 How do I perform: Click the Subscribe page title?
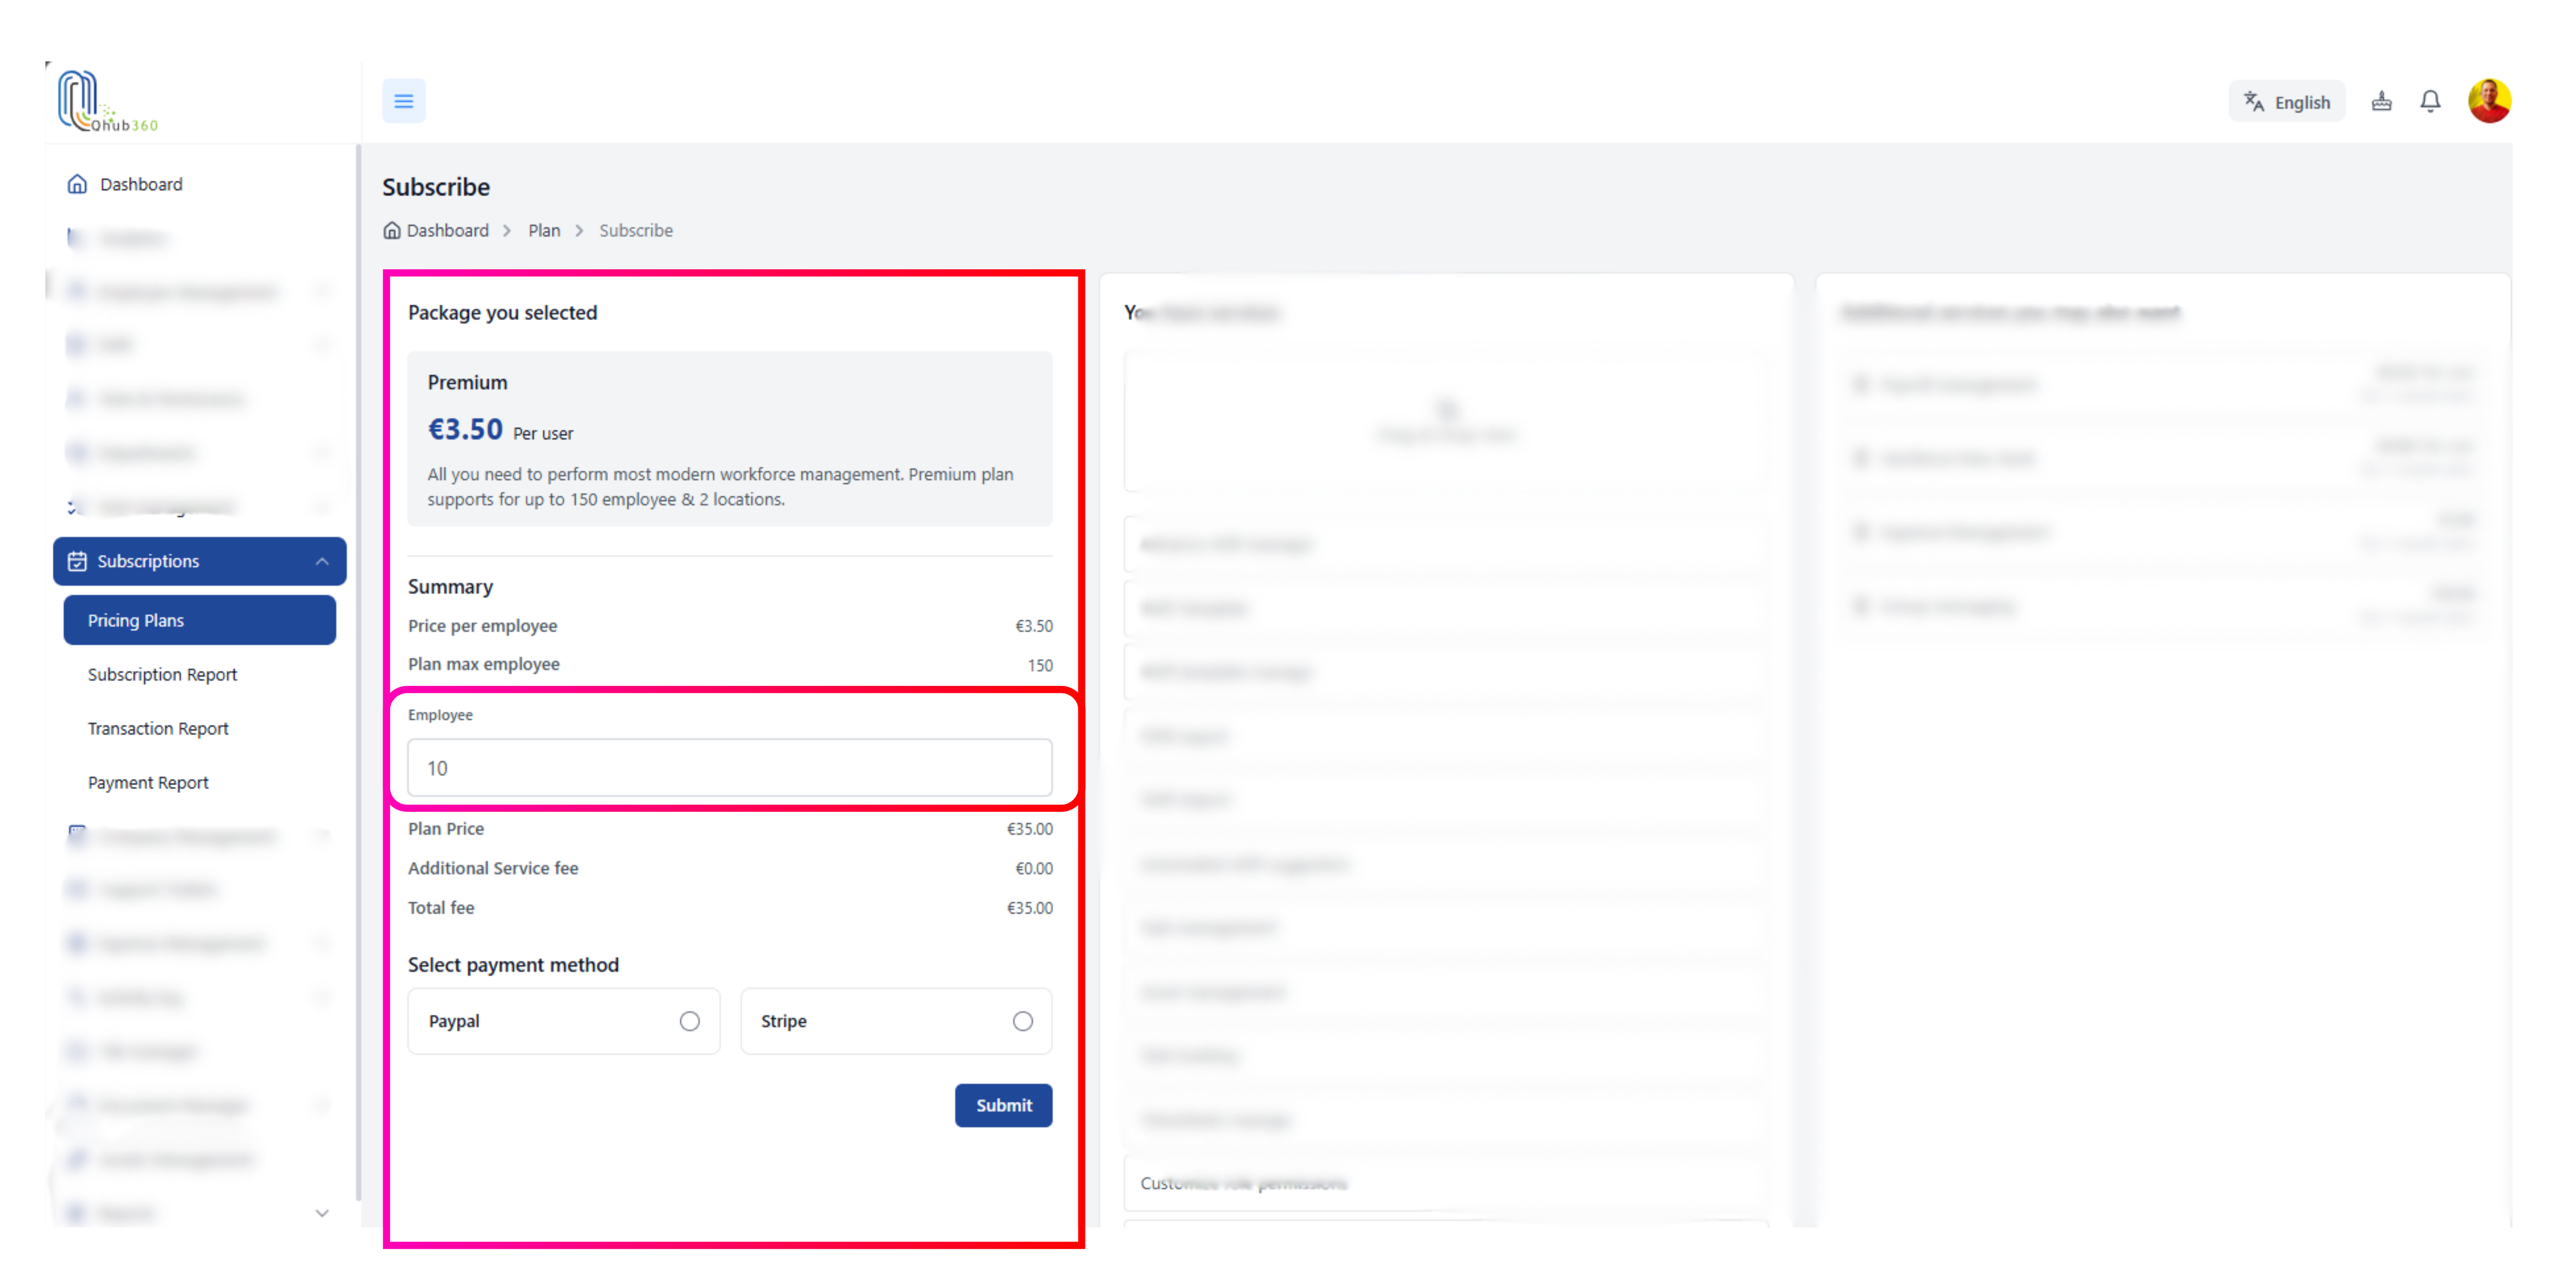pyautogui.click(x=436, y=187)
